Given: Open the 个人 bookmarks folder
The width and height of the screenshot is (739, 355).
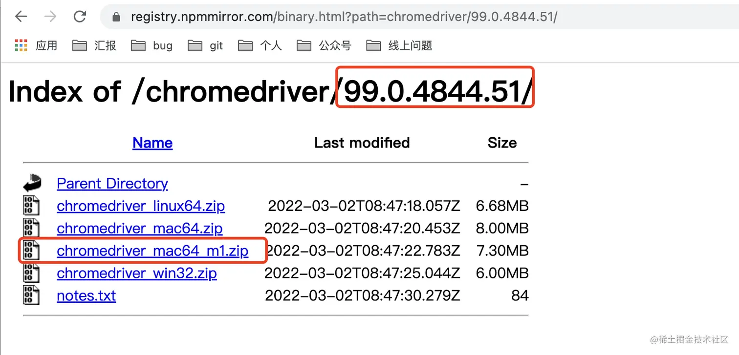Looking at the screenshot, I should pos(260,46).
